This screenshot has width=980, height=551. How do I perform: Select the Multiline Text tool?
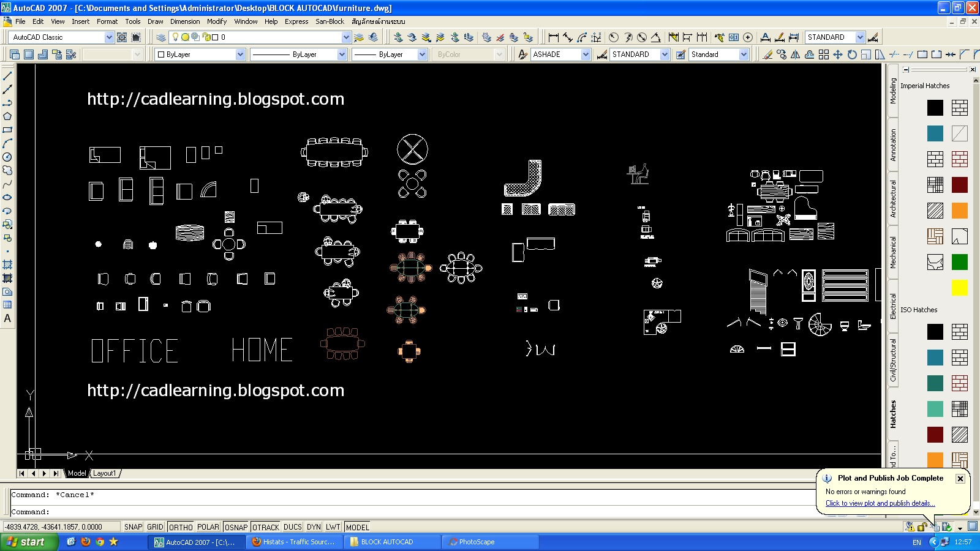coord(7,318)
